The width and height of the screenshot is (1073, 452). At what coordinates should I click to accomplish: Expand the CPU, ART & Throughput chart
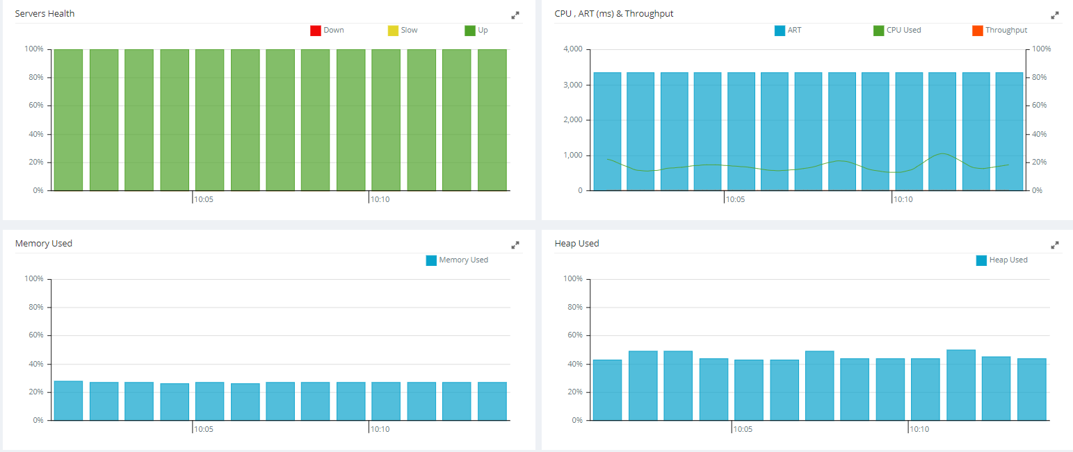pos(1055,15)
